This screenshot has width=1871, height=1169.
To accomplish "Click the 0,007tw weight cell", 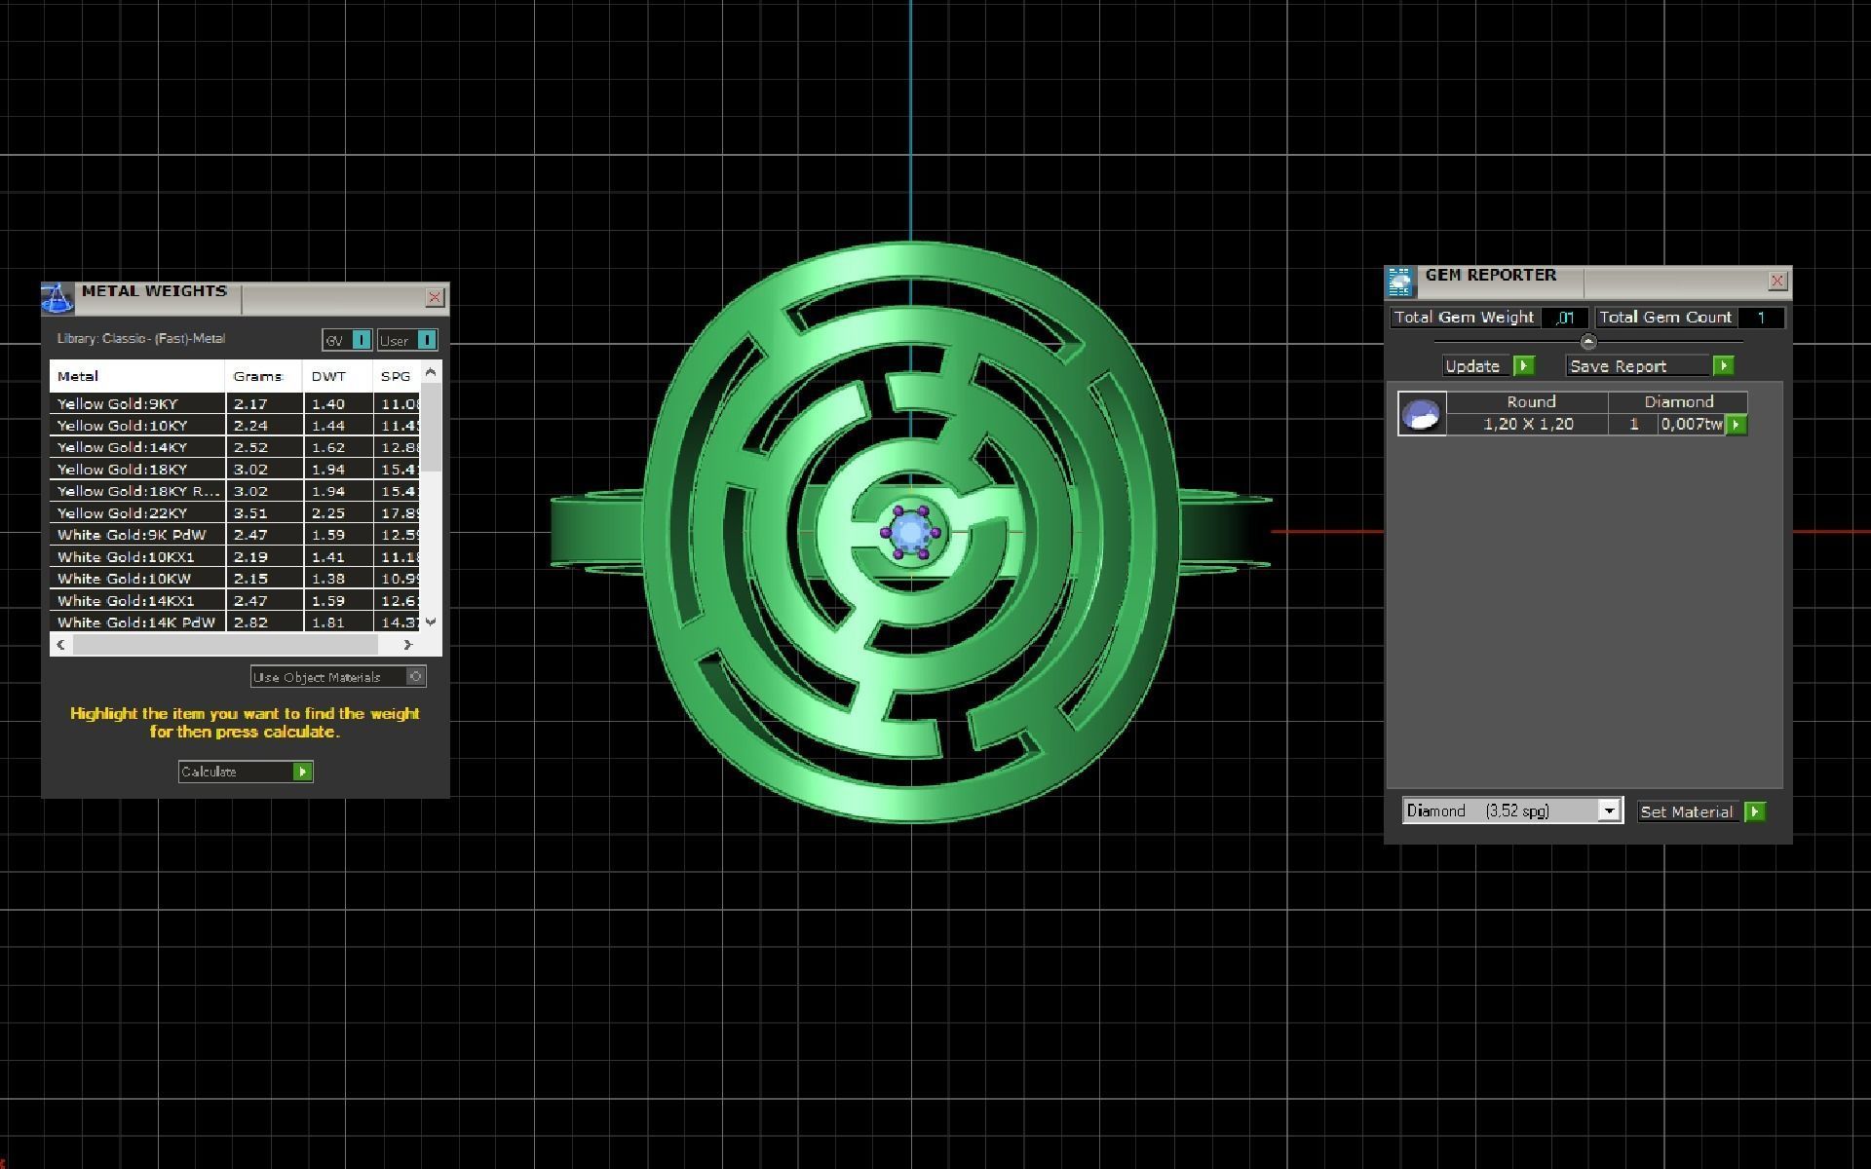I will pyautogui.click(x=1692, y=425).
